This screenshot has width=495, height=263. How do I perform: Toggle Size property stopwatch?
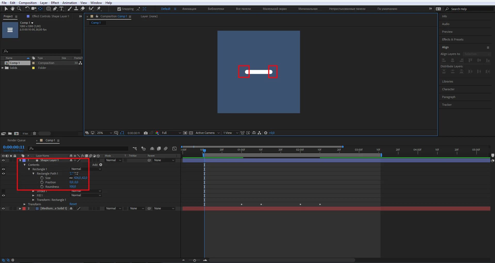[42, 178]
